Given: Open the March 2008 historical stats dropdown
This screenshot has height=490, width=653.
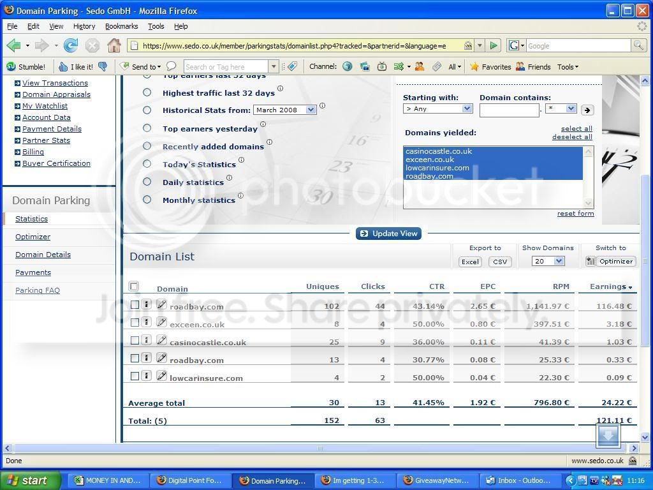Looking at the screenshot, I should pyautogui.click(x=285, y=110).
